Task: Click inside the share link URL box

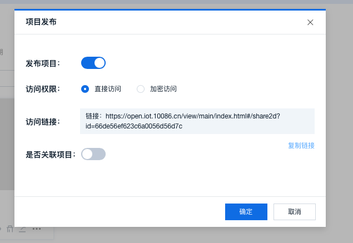Action: (197, 121)
